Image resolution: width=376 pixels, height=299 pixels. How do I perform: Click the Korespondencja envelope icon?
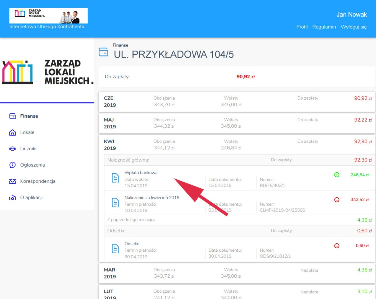coord(12,181)
